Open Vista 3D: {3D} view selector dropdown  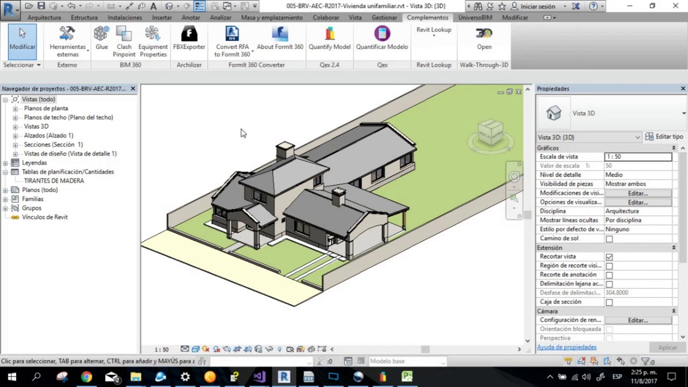(x=589, y=137)
